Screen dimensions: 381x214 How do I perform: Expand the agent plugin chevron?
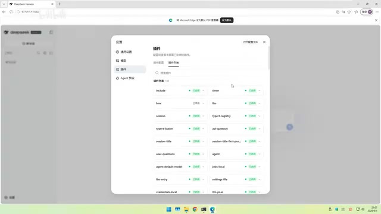pos(260,154)
